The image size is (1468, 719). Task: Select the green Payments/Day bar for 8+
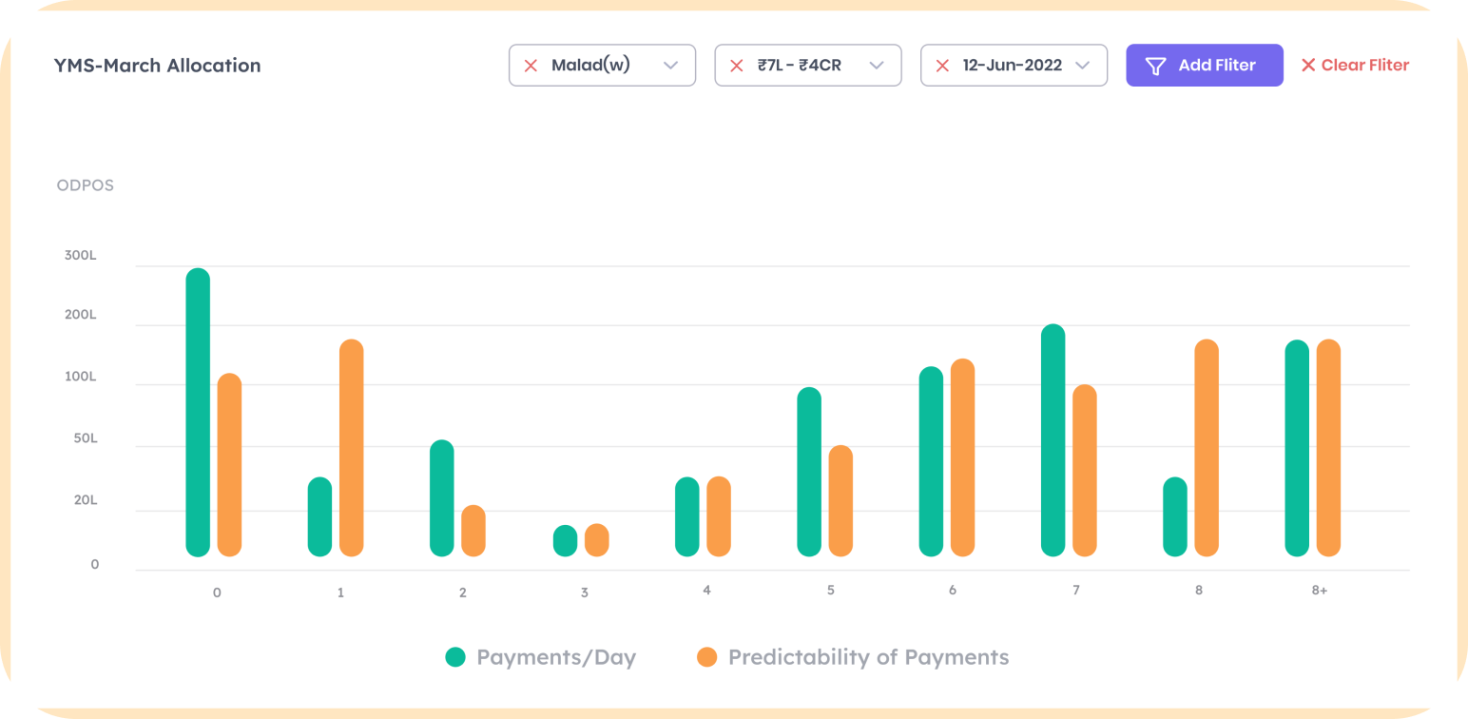pos(1297,448)
